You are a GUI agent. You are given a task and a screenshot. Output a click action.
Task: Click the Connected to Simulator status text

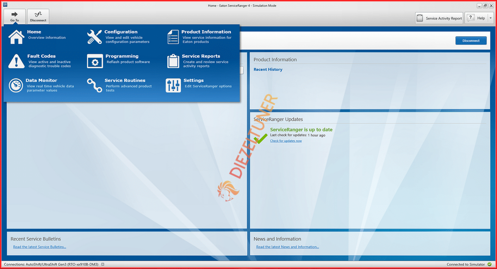click(x=466, y=264)
